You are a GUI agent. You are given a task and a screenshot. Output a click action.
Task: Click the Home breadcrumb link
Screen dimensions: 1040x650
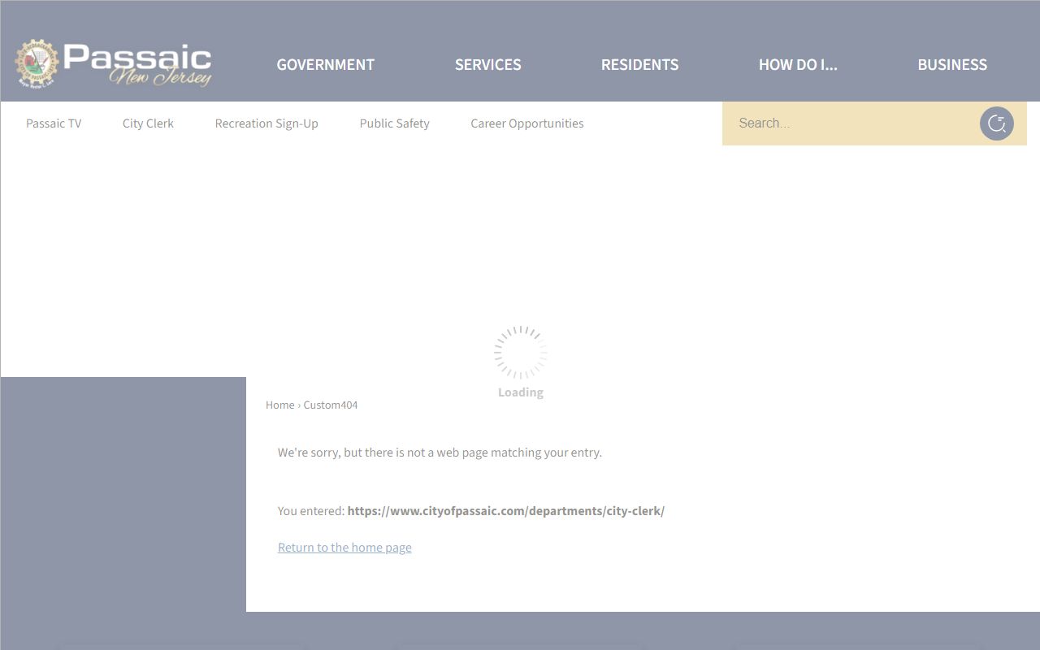pyautogui.click(x=279, y=405)
